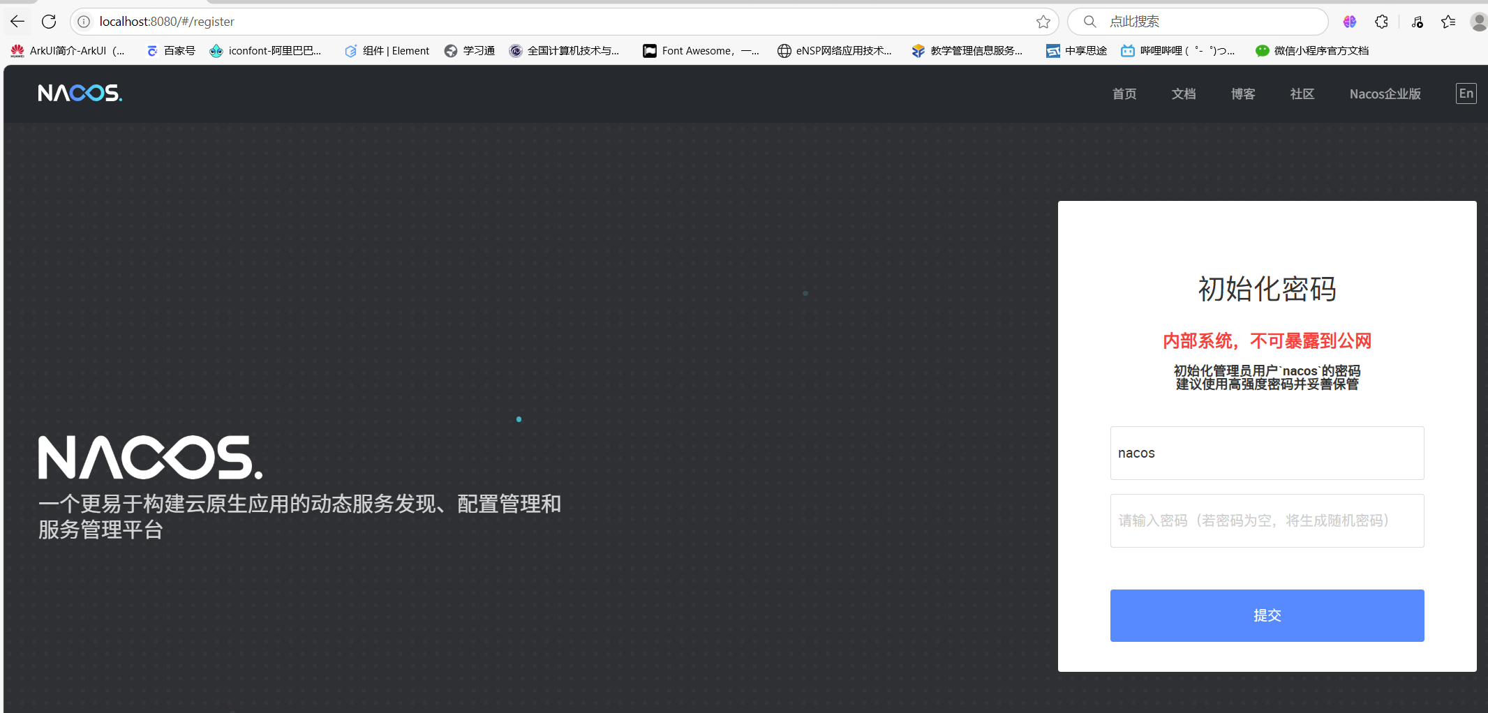Image resolution: width=1488 pixels, height=713 pixels.
Task: Open 文档 in Nacos header
Action: [1184, 93]
